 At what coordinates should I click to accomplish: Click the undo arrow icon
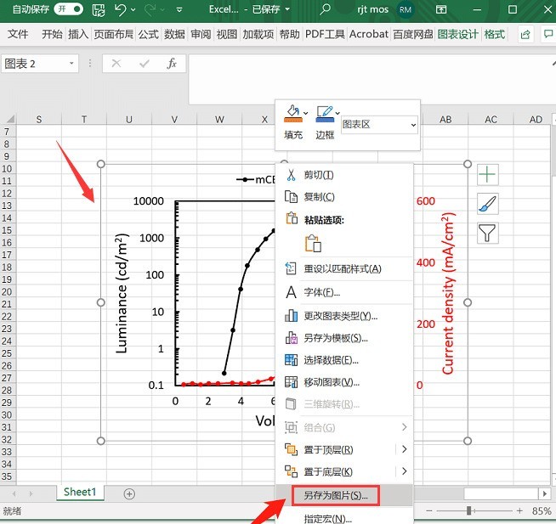122,10
